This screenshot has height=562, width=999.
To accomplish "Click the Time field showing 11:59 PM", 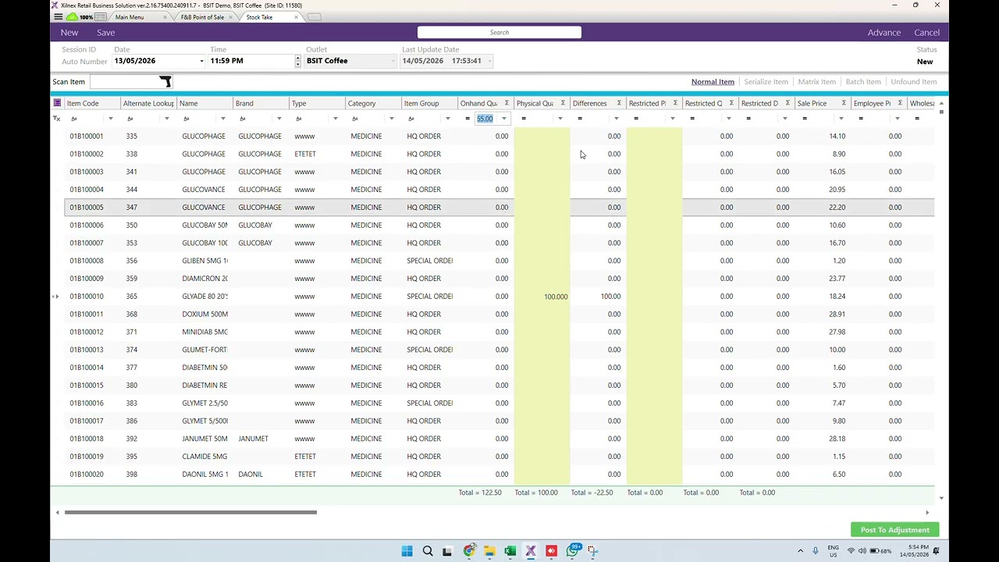I will 251,61.
